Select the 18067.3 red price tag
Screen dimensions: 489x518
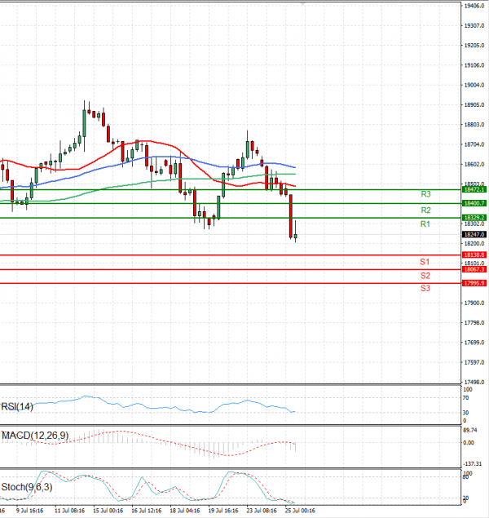point(474,269)
